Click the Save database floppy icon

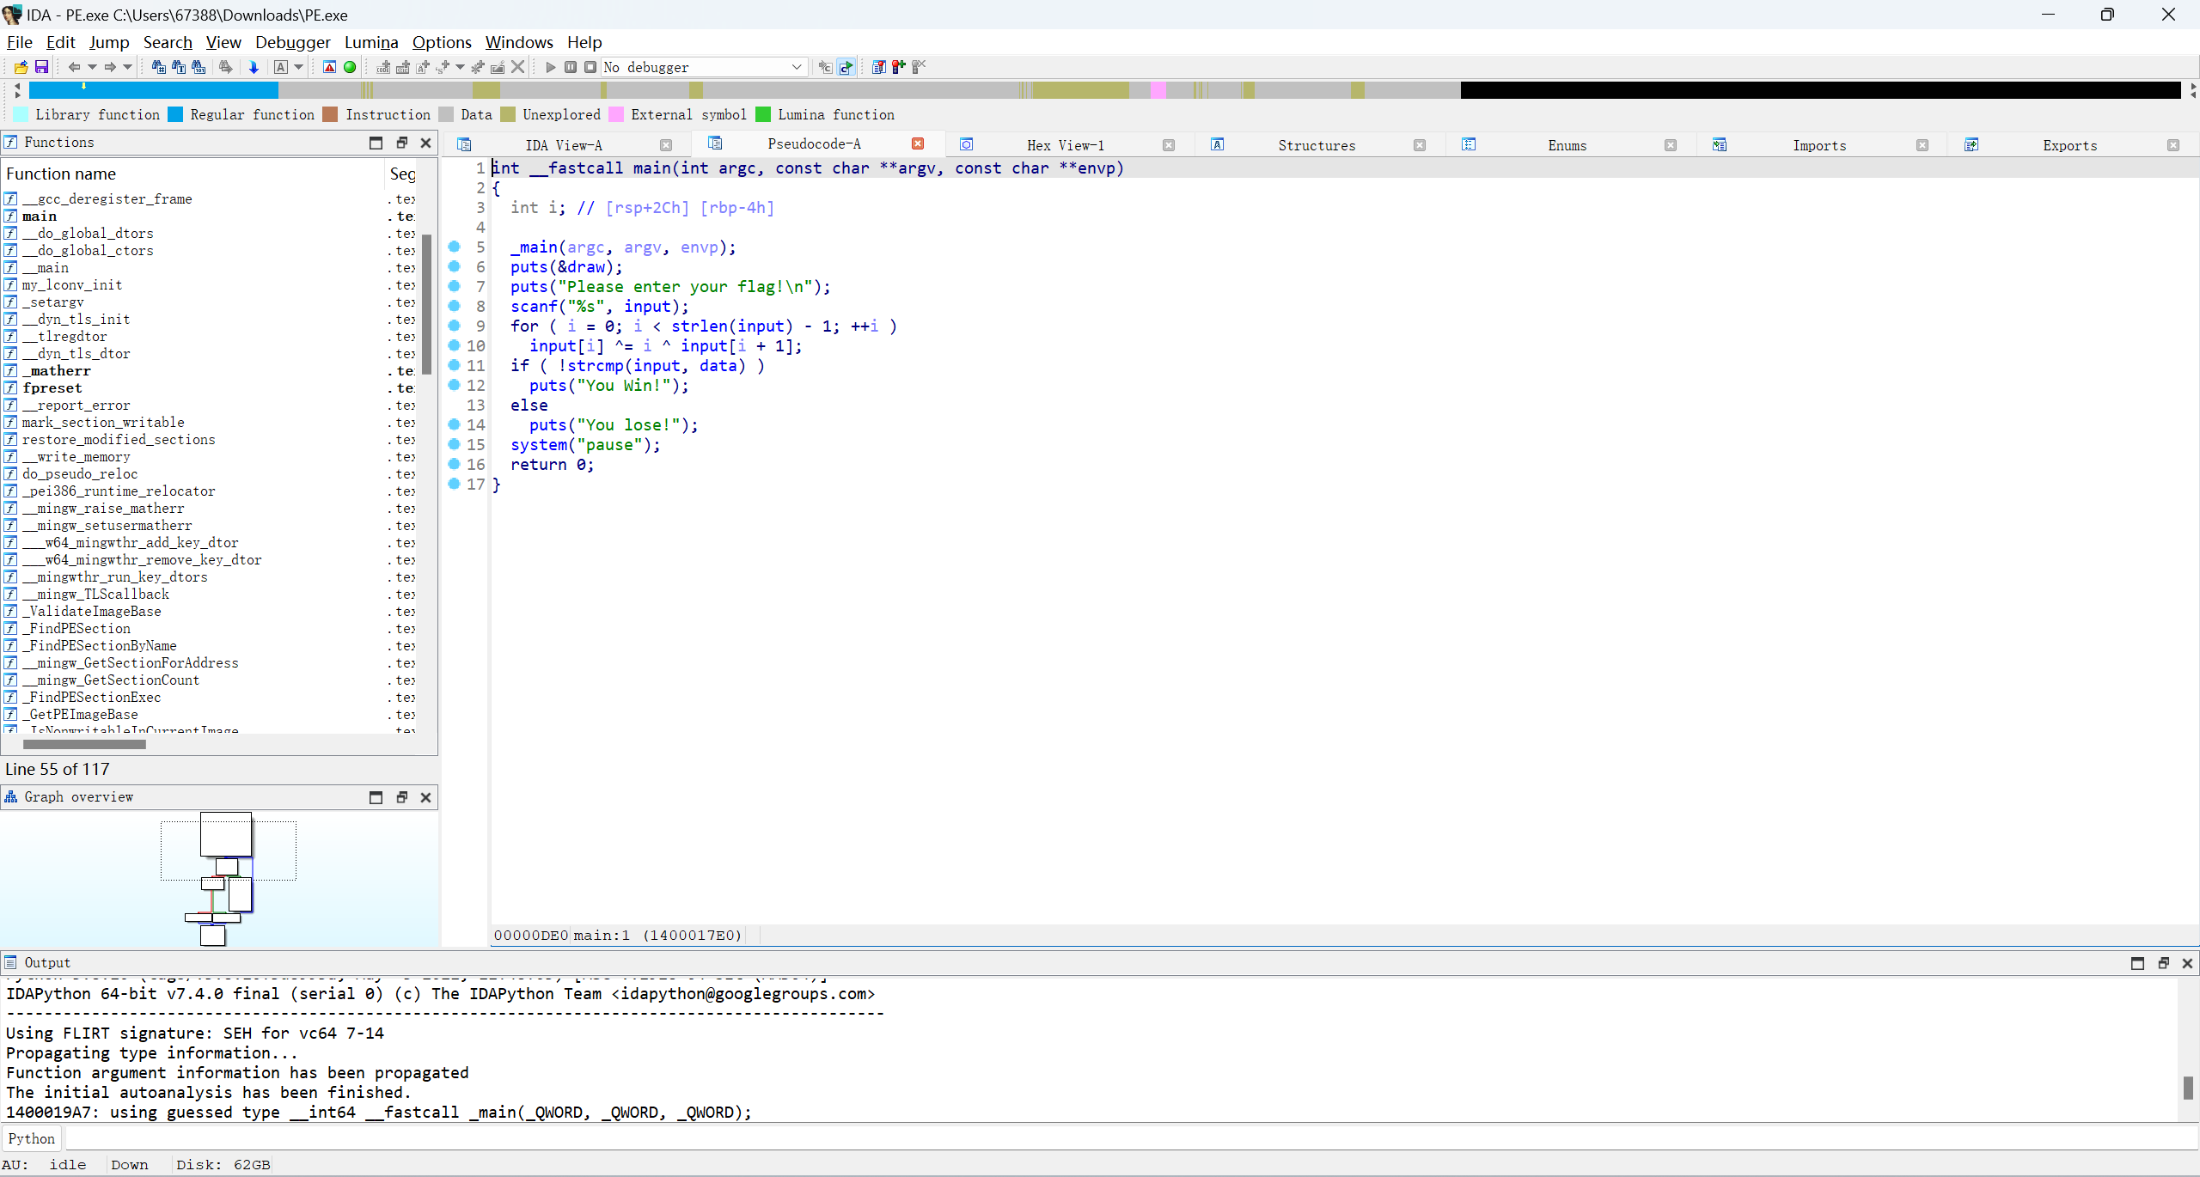[x=41, y=67]
